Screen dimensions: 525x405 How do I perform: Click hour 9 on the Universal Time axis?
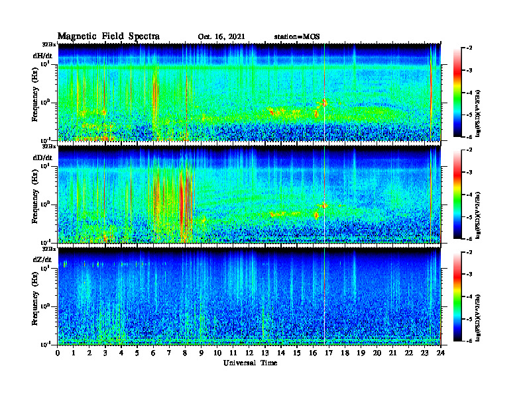pos(202,353)
